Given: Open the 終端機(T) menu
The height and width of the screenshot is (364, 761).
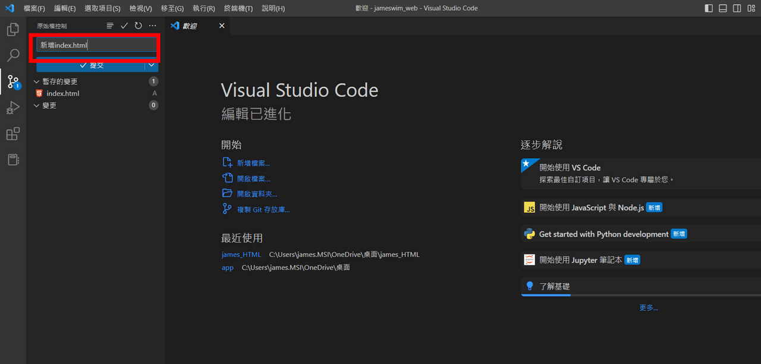Looking at the screenshot, I should [x=238, y=8].
